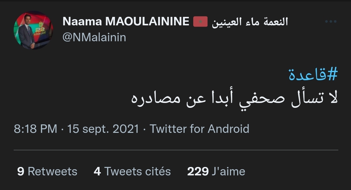Click the Arabic name النعمة ماء العينين

(250, 22)
